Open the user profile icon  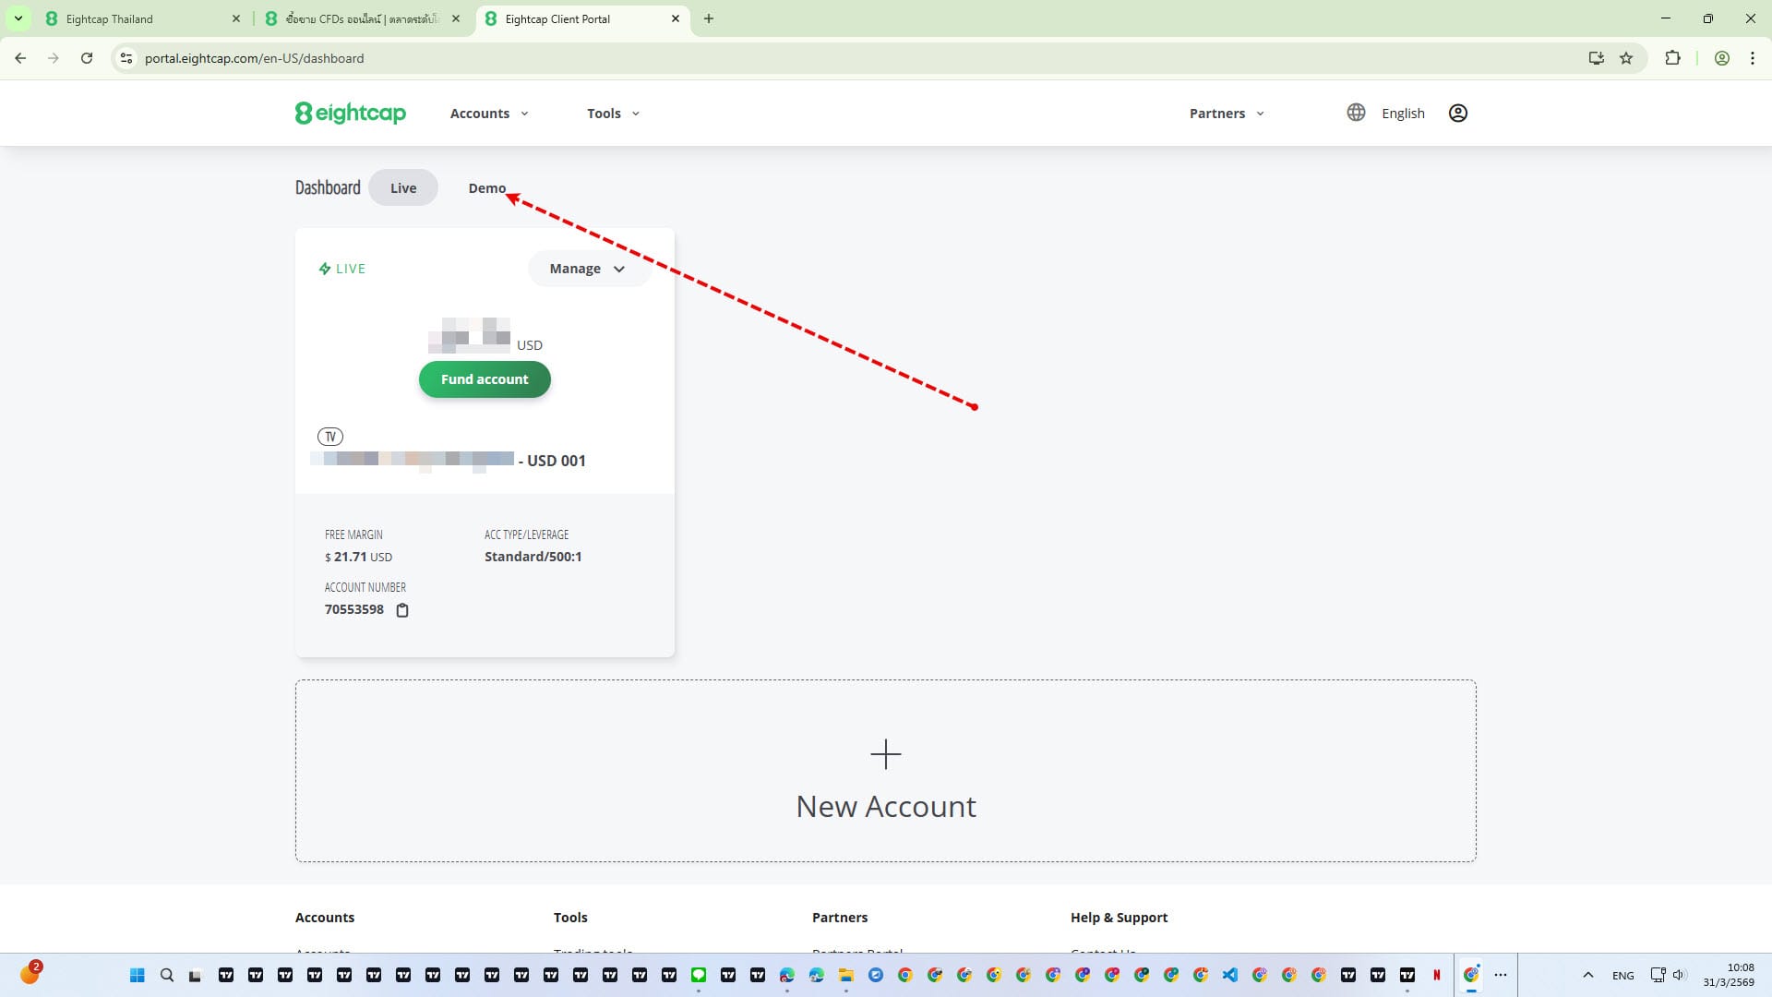click(x=1457, y=113)
